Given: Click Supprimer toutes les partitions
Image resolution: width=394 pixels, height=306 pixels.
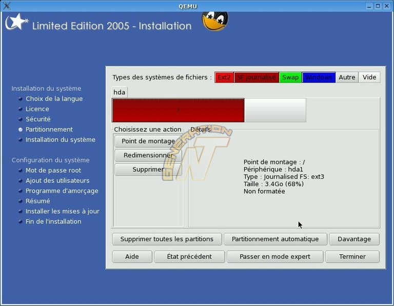Looking at the screenshot, I should [x=167, y=239].
